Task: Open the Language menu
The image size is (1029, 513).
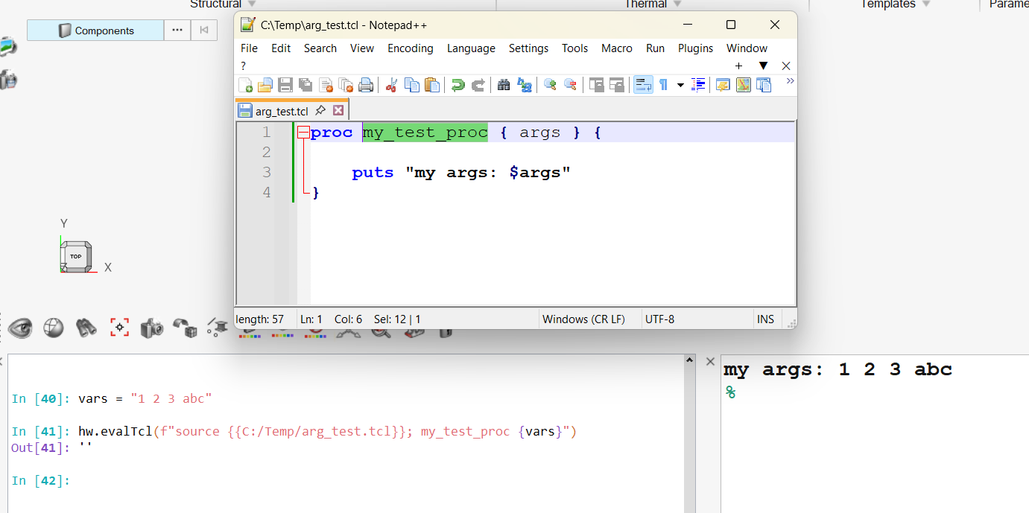Action: click(x=471, y=48)
